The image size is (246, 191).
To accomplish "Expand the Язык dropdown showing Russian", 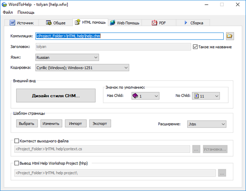I will [67, 57].
